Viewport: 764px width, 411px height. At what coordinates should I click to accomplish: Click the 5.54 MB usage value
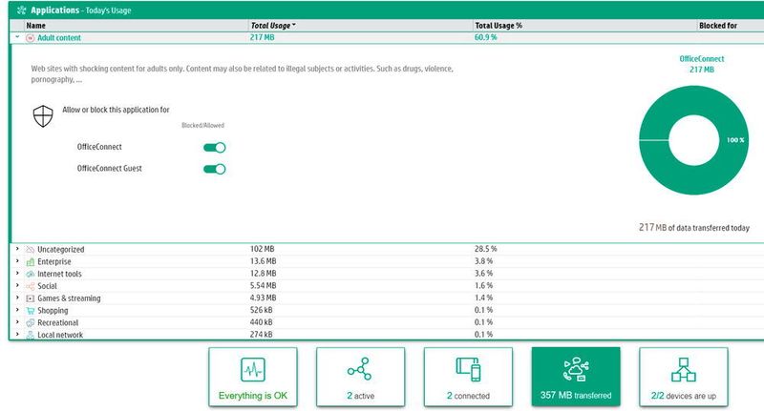pyautogui.click(x=264, y=285)
